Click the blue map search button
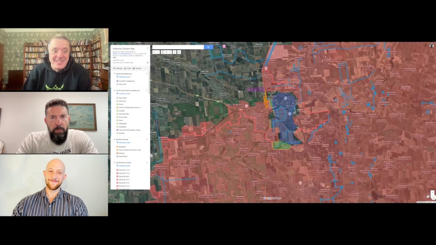The width and height of the screenshot is (436, 245). click(208, 47)
